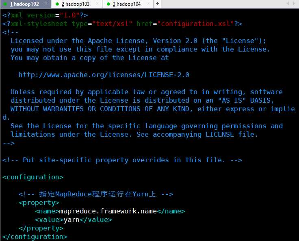This screenshot has height=241, width=299.
Task: Click 'configuration.xsl' href value
Action: (195, 24)
